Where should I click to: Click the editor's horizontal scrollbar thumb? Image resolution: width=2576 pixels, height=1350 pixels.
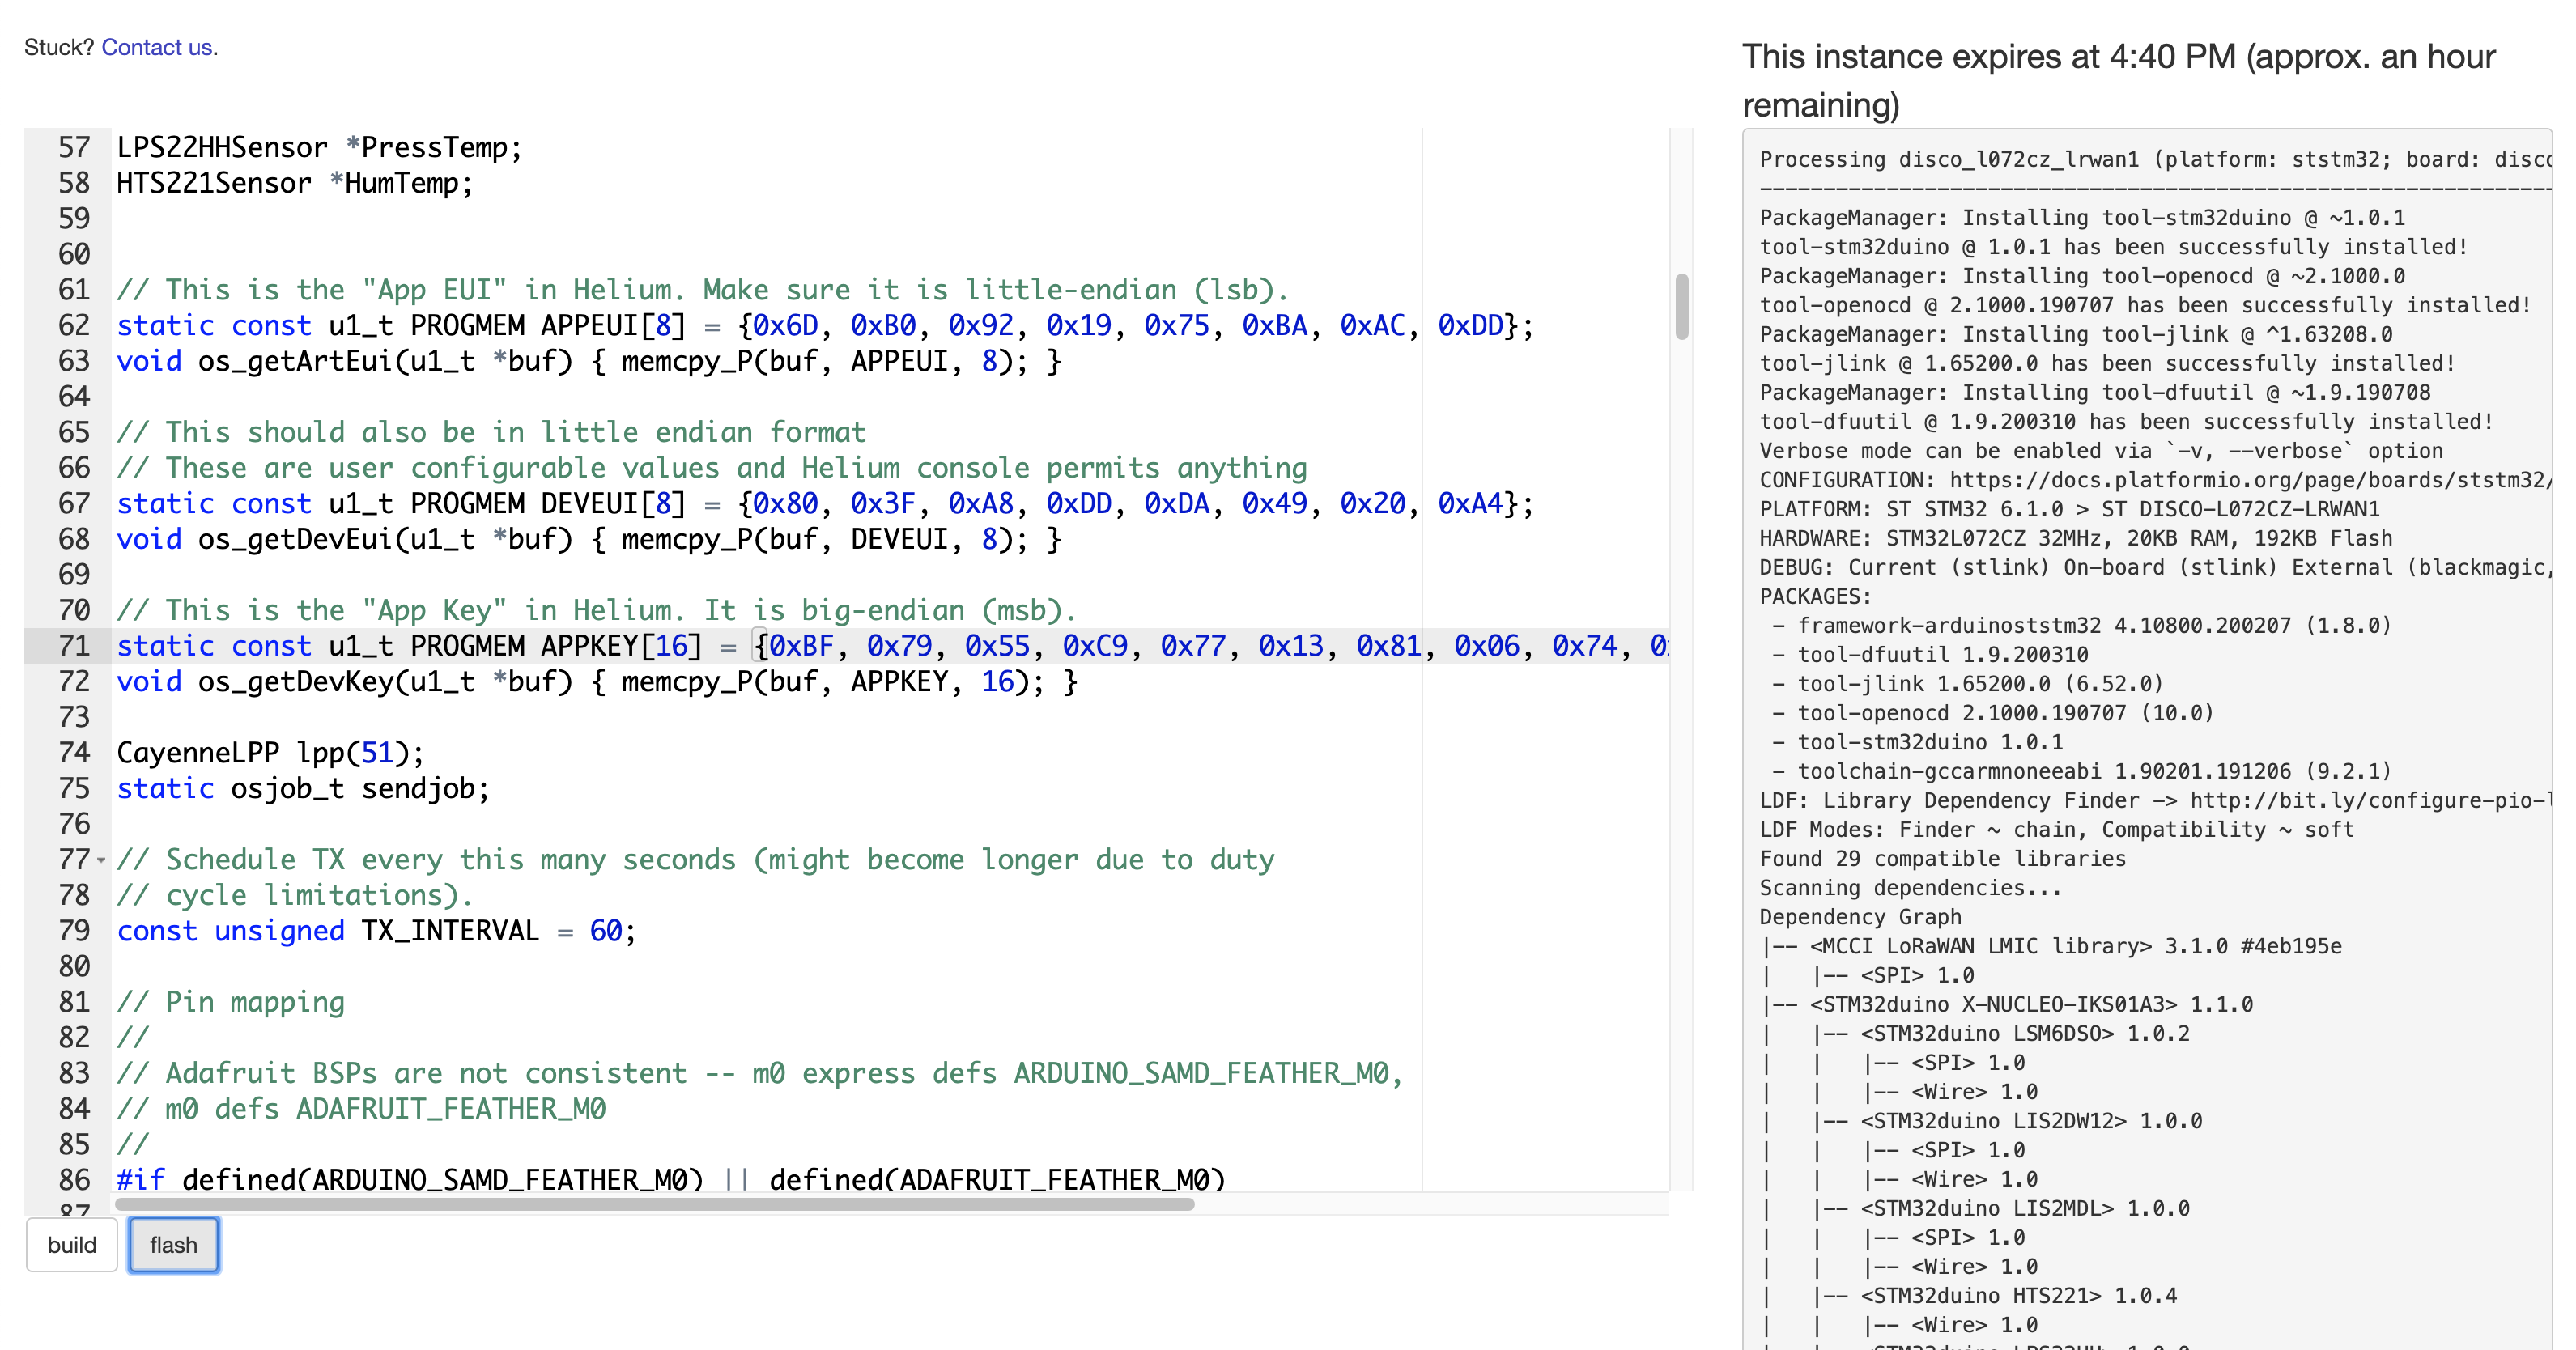[655, 1205]
